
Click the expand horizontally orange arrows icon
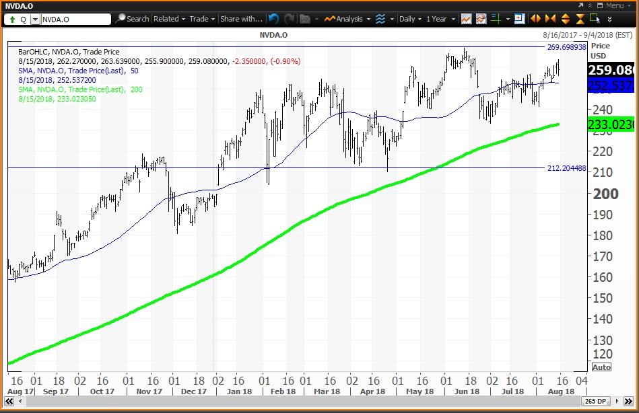(x=535, y=19)
